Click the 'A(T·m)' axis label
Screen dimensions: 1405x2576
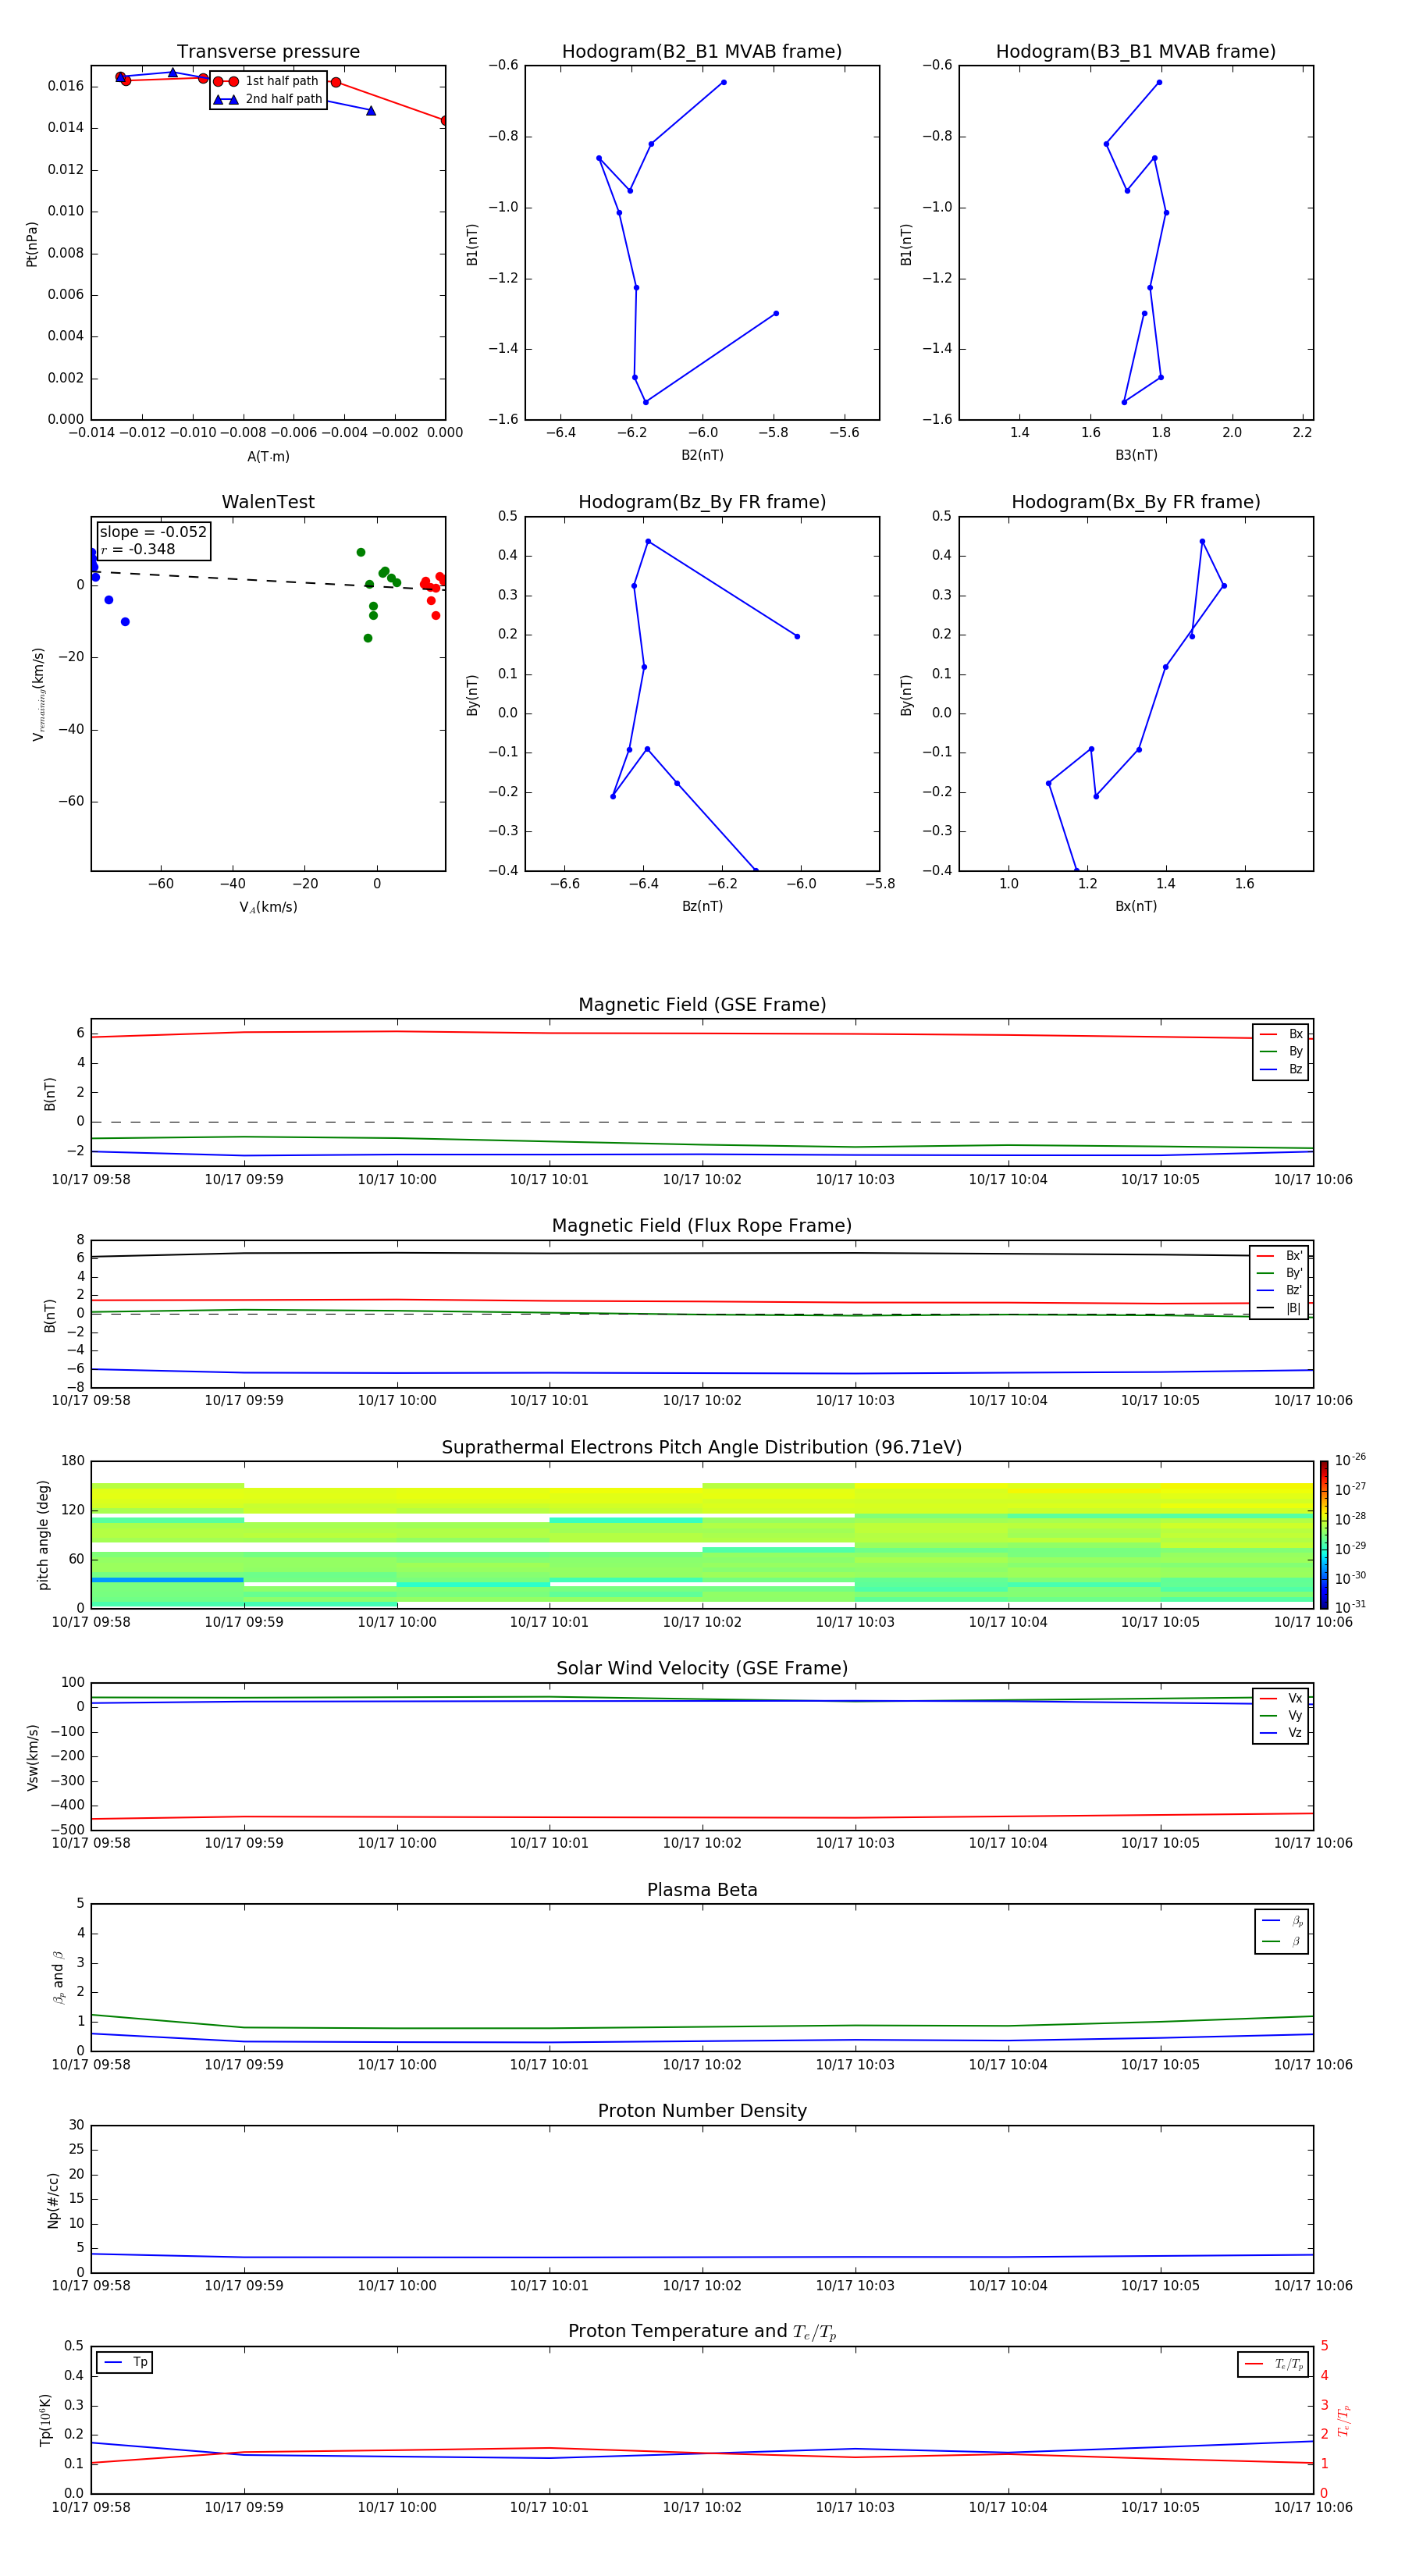click(x=268, y=457)
